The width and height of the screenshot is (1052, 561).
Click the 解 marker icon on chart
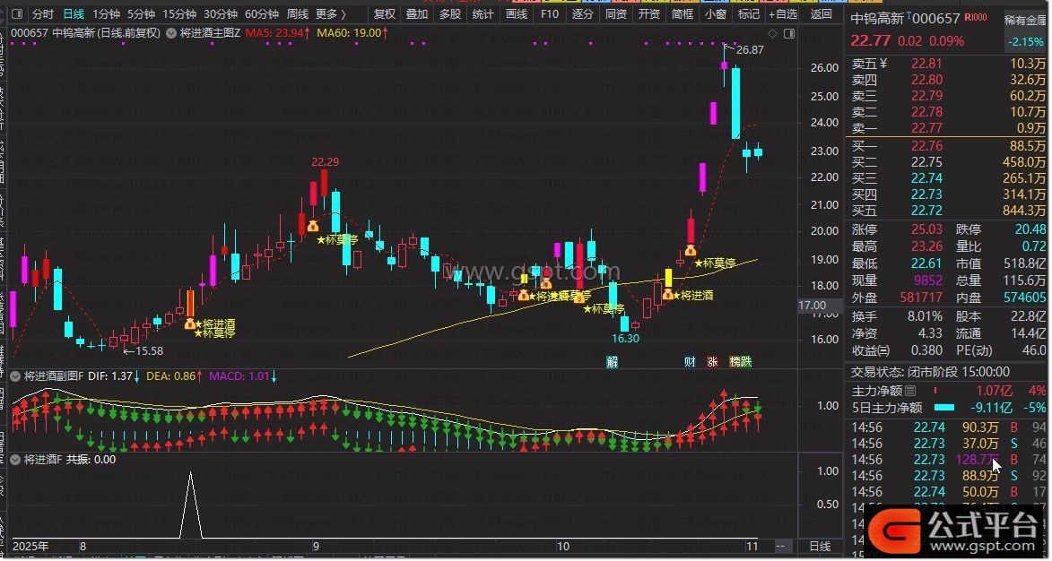[612, 362]
